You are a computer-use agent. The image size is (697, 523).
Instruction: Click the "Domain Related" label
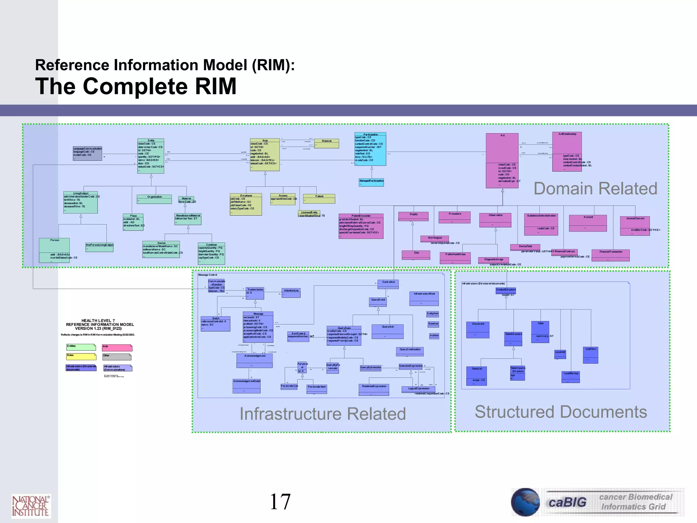pos(595,188)
